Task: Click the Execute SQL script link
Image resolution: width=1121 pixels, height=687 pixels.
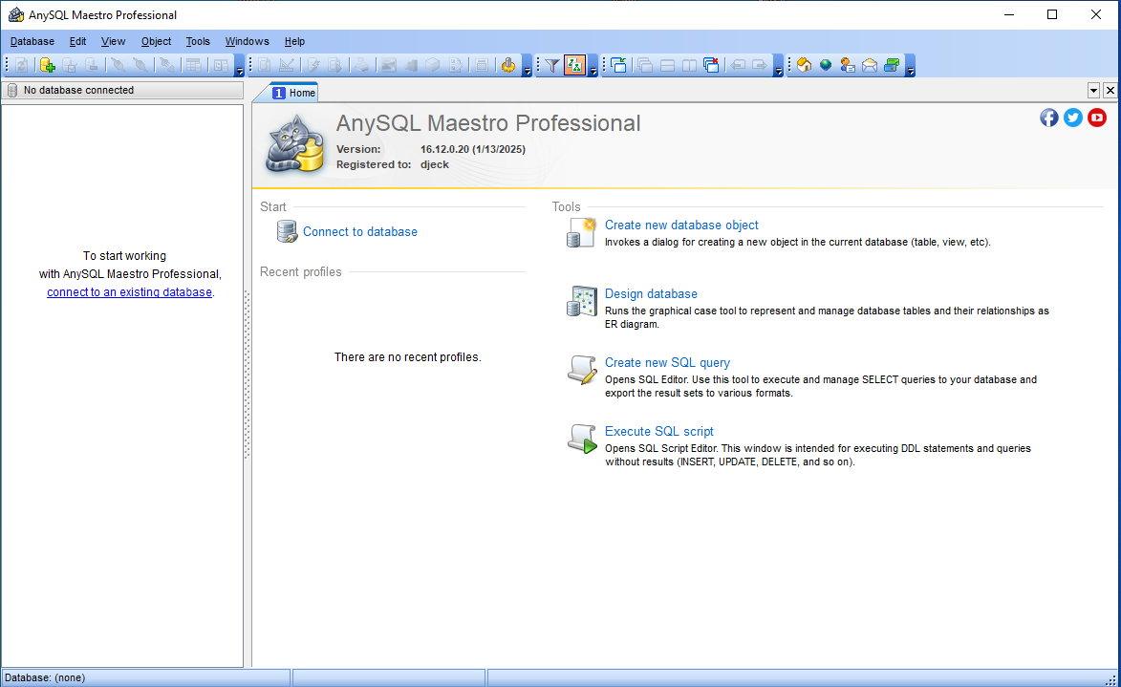Action: tap(659, 431)
